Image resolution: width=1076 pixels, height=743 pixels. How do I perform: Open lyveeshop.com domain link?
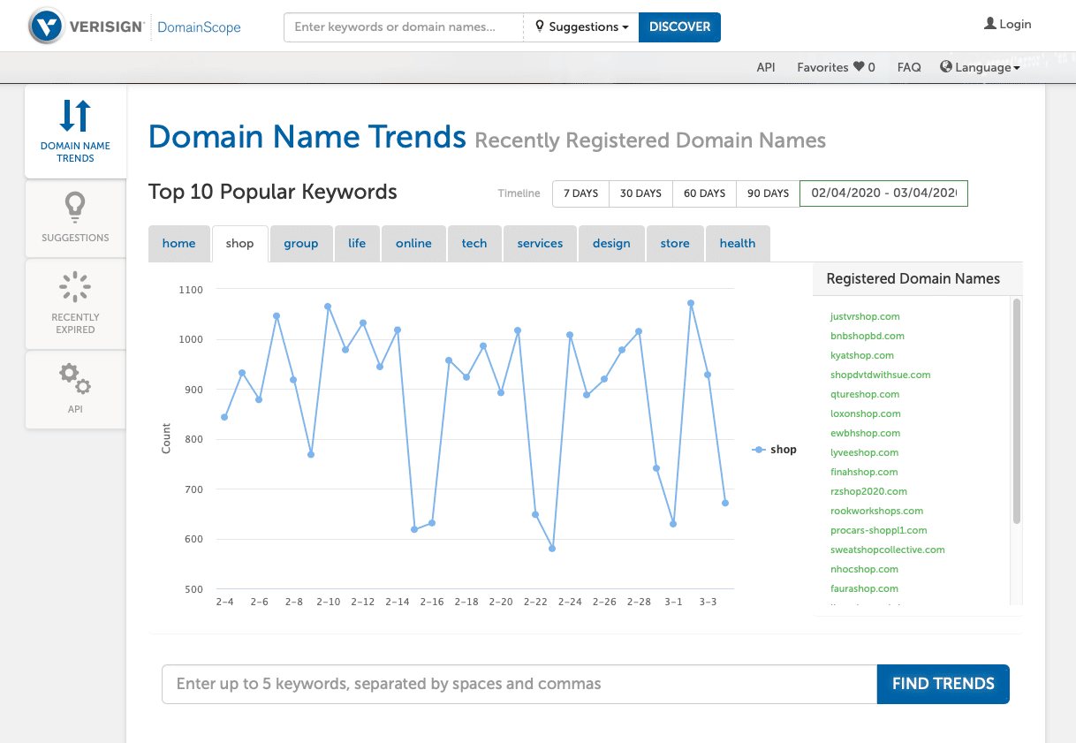pos(865,452)
